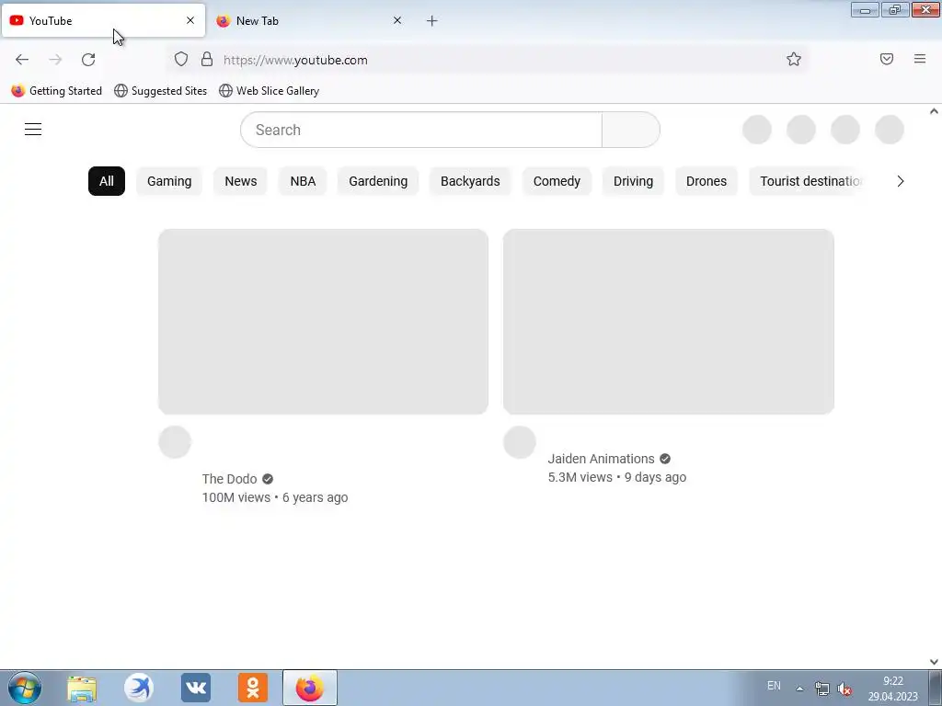Open Jaiden Animations channel link

pos(601,459)
